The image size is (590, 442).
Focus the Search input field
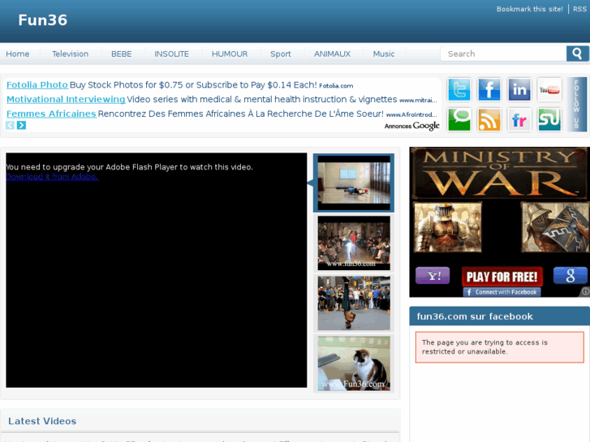(x=503, y=54)
